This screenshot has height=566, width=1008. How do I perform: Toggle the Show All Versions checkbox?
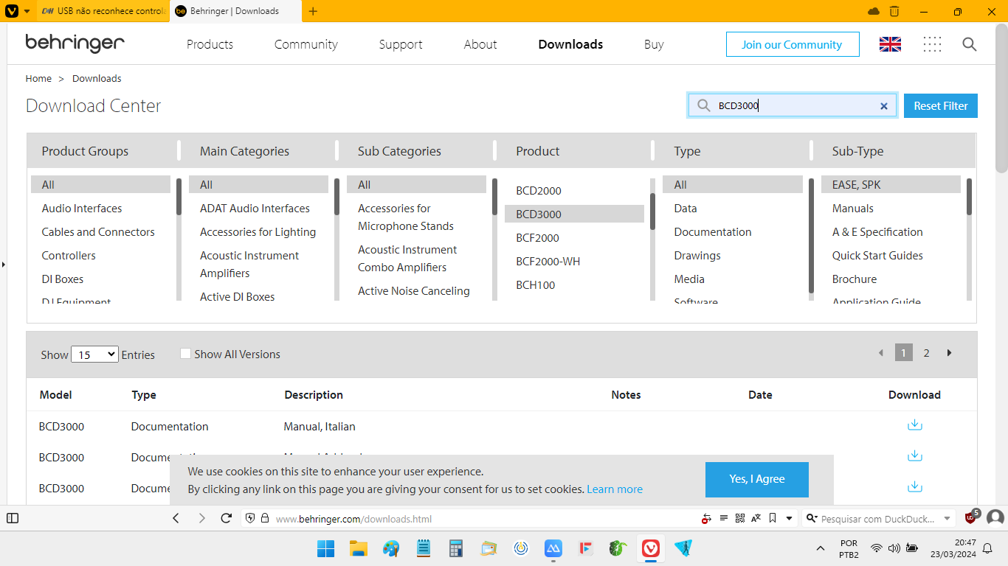pos(185,354)
